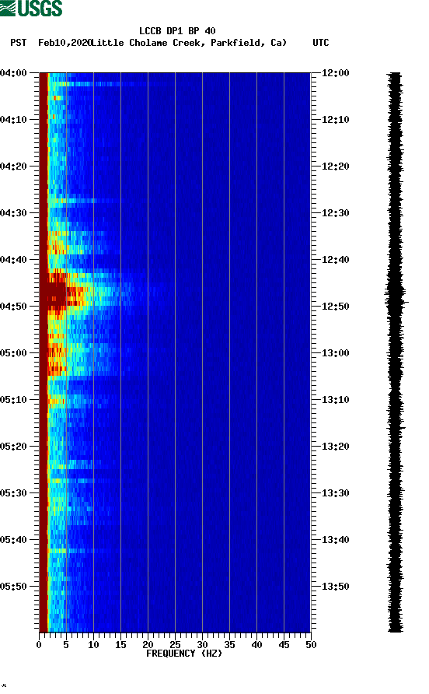Click the 35 Hz frequency axis label
429x694 pixels.
coord(229,645)
